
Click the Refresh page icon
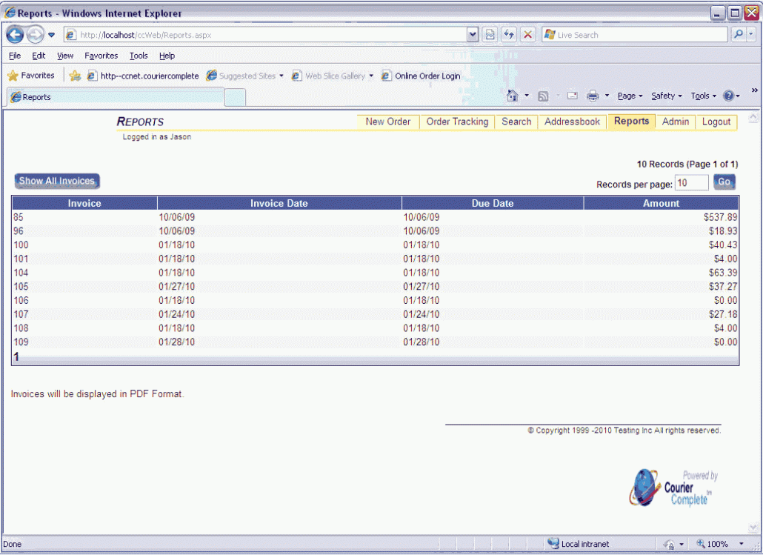point(509,35)
